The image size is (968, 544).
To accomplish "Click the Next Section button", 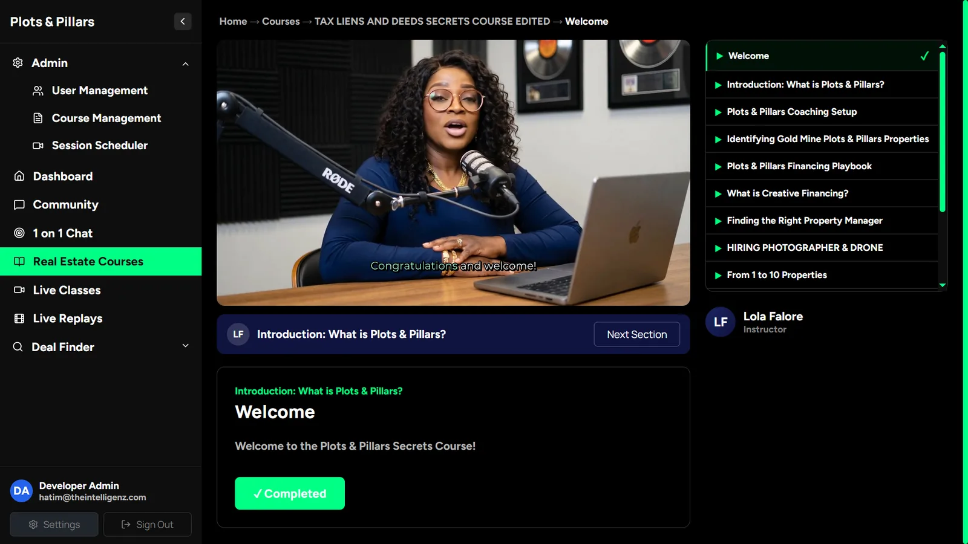I will click(x=637, y=334).
